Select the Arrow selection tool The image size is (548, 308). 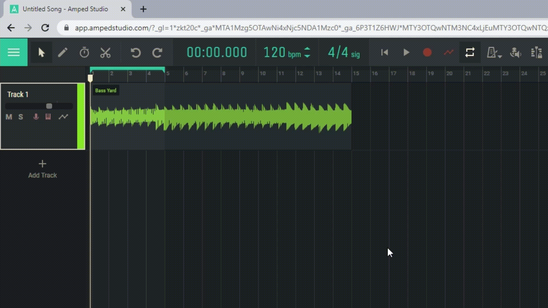point(41,52)
